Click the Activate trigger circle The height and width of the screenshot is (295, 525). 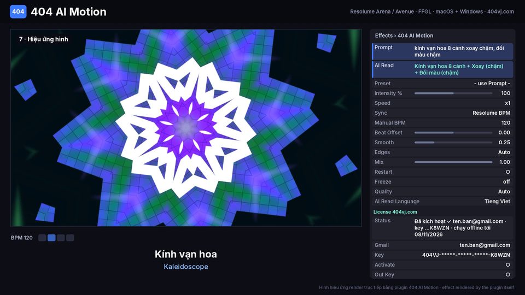(507, 264)
